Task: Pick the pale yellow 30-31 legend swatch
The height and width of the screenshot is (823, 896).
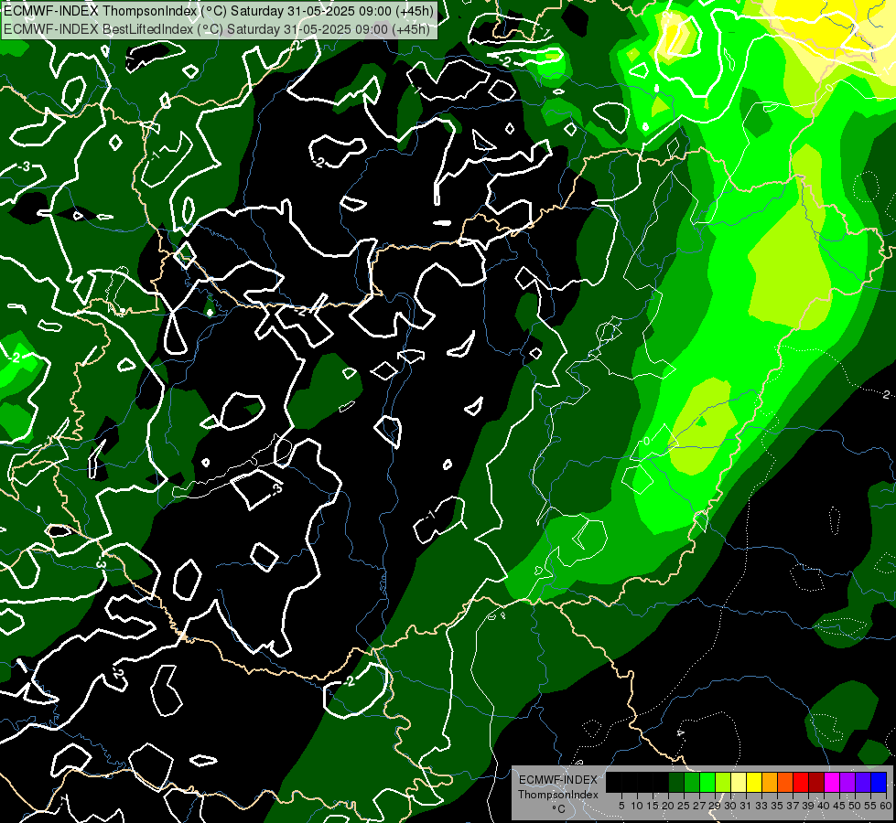Action: click(739, 782)
